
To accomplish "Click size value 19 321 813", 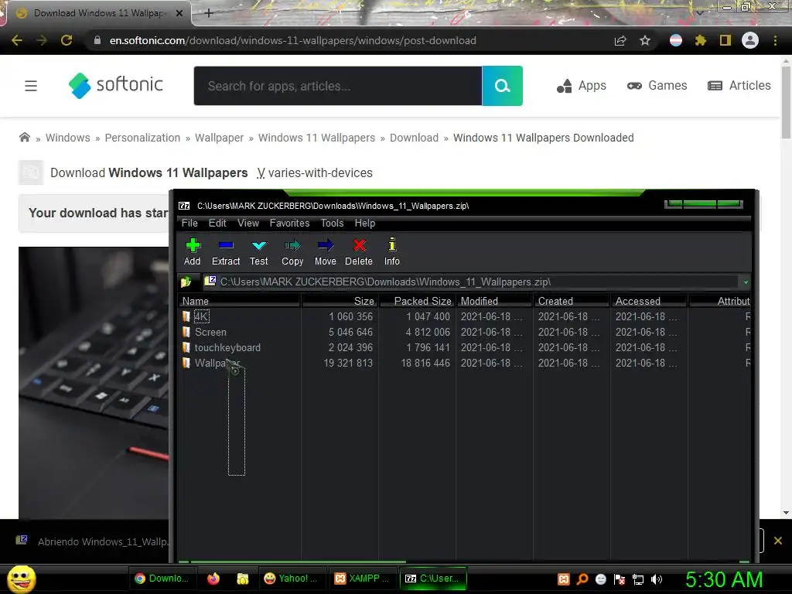I will 348,364.
